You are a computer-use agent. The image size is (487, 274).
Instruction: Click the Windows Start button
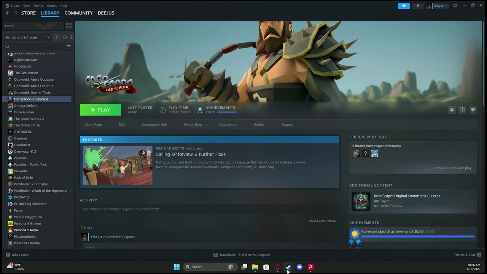[x=177, y=267]
